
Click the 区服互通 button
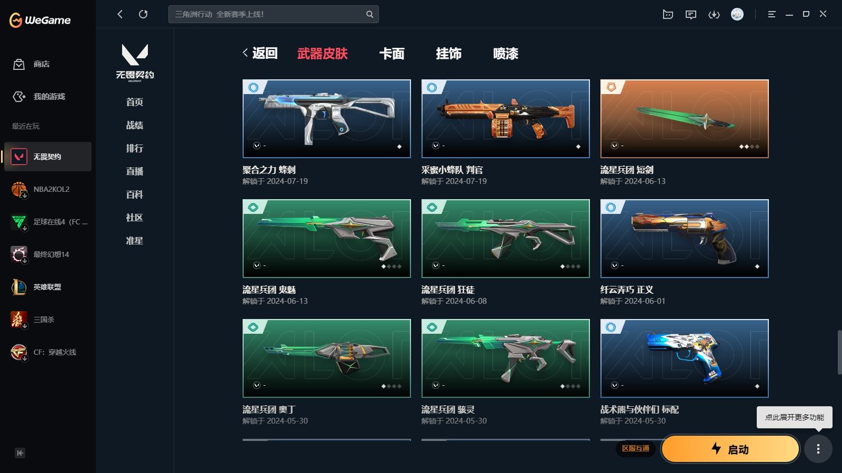point(636,448)
